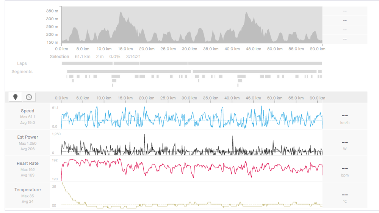Click inside the yellow temperature graph

pos(189,196)
